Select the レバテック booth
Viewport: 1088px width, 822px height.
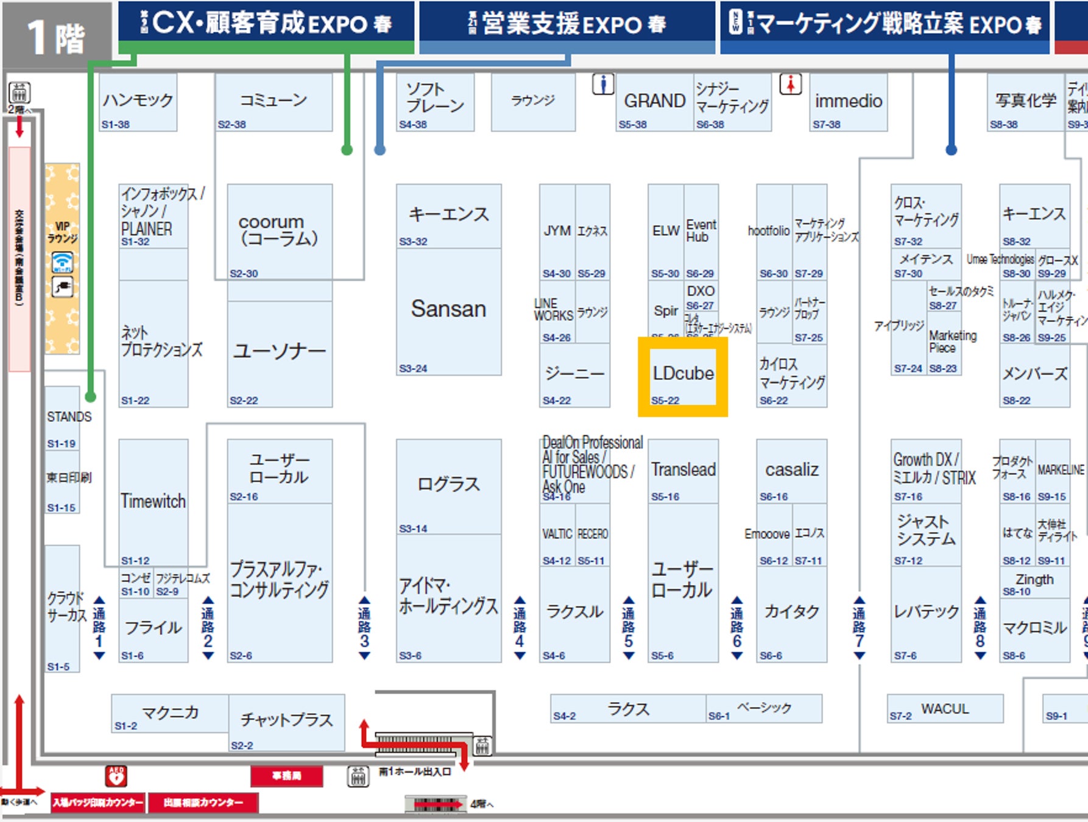coord(926,614)
